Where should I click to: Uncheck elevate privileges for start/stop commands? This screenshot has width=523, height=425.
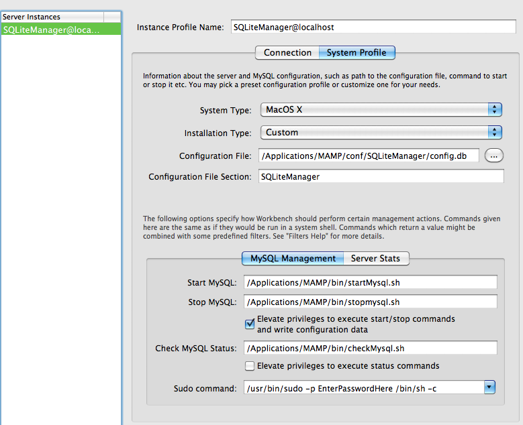pos(250,324)
